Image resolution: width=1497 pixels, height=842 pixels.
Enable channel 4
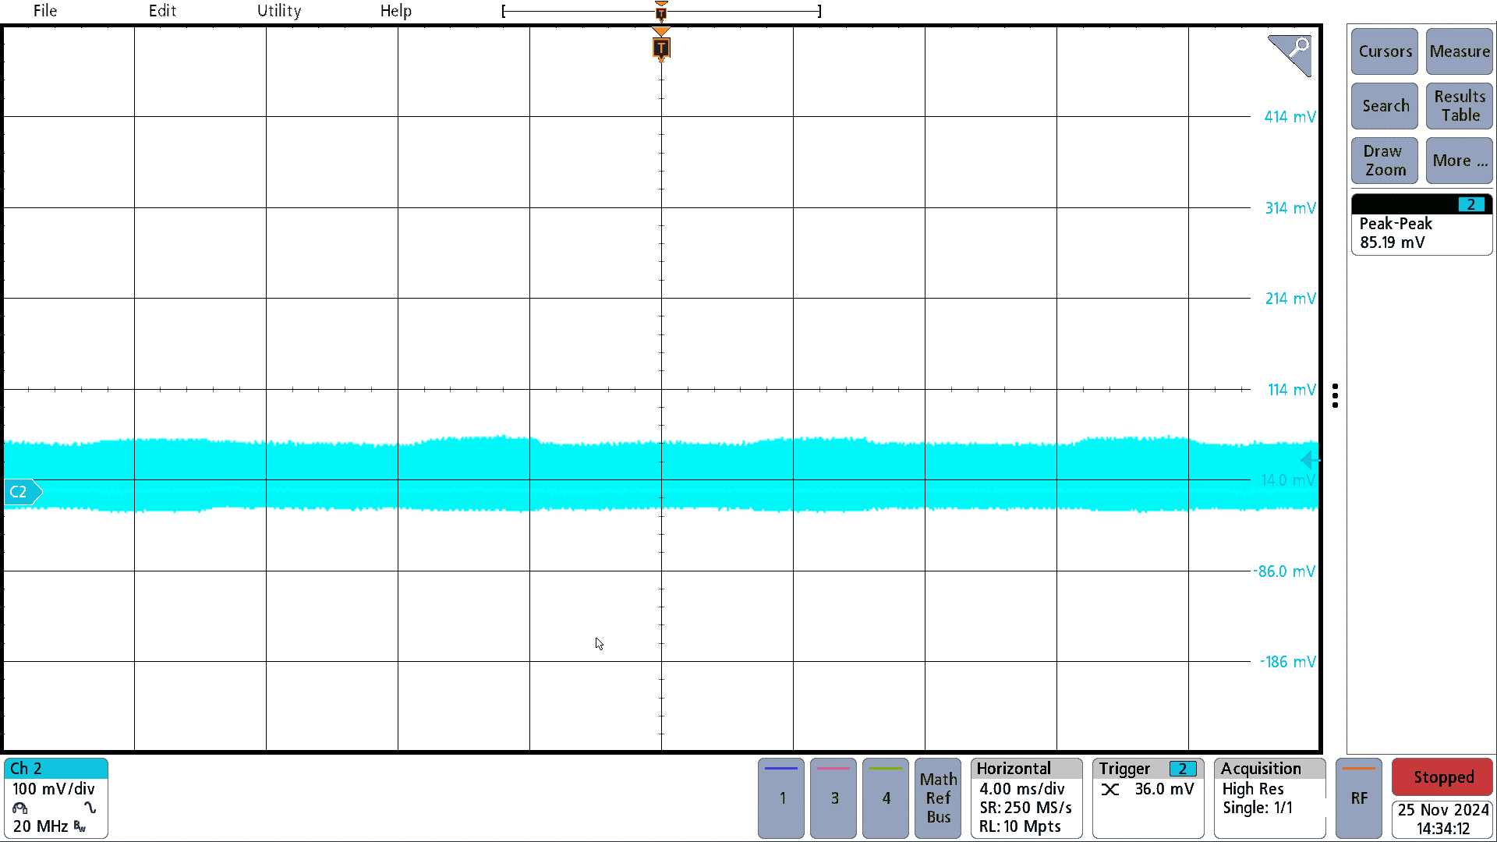pos(886,798)
